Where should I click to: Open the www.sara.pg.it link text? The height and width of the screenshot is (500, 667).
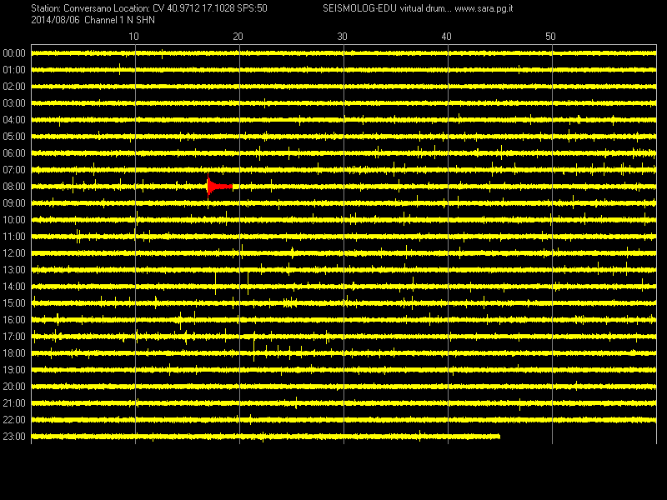(x=484, y=8)
